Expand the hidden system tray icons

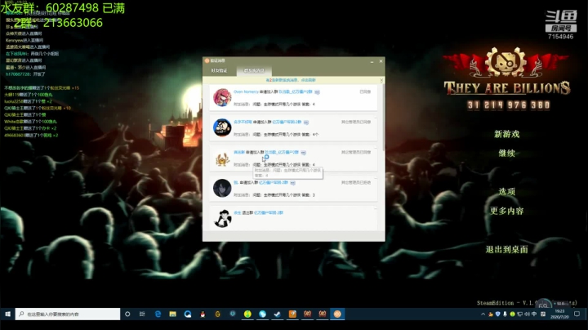(x=483, y=314)
